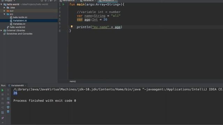The width and height of the screenshot is (223, 125).
Task: Close the VariableIntKt run tab
Action: 25,85
